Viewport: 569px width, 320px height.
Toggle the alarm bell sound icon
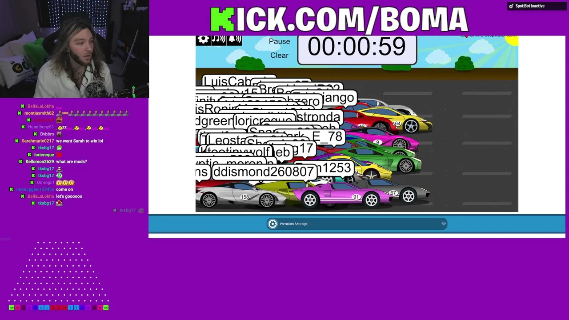click(x=234, y=39)
